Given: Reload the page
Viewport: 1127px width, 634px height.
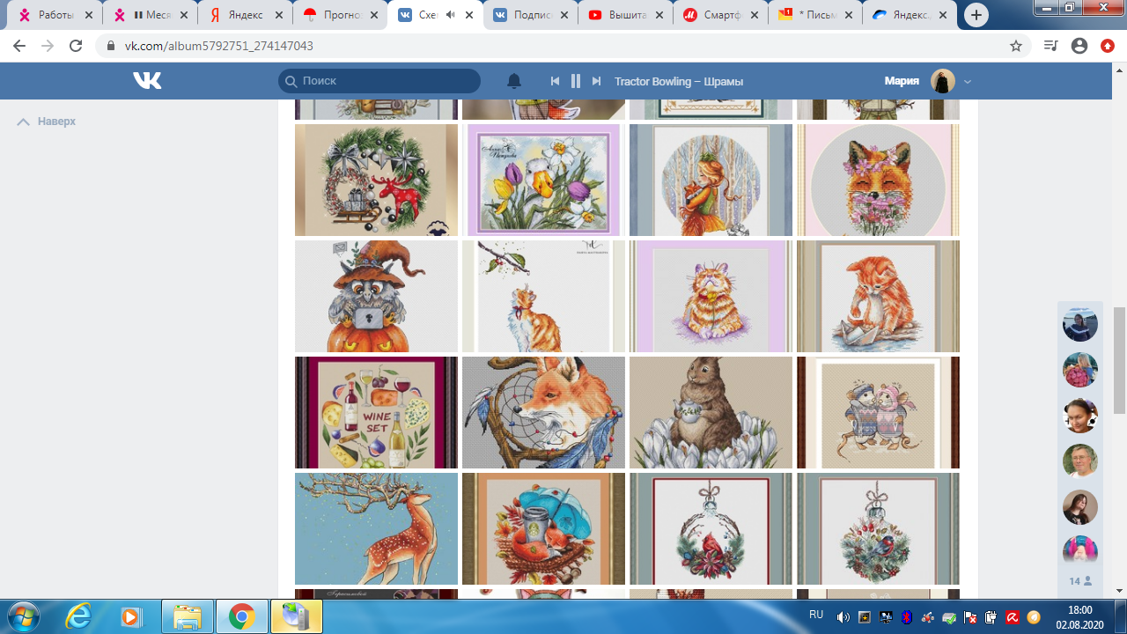Looking at the screenshot, I should tap(76, 46).
